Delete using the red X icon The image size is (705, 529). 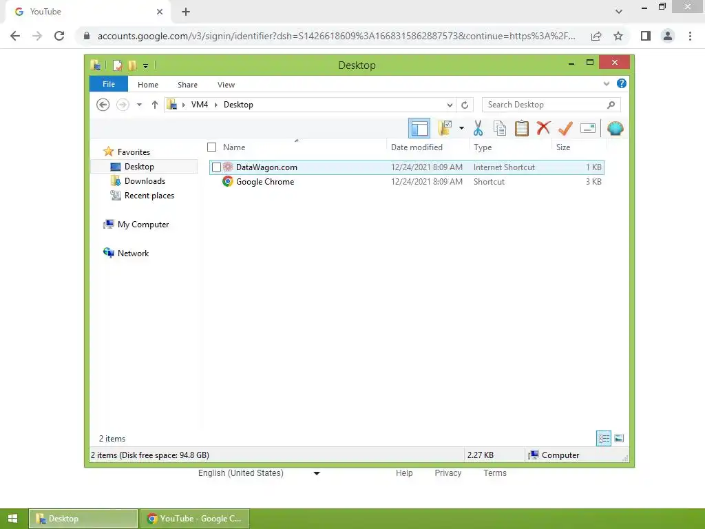[x=544, y=128]
